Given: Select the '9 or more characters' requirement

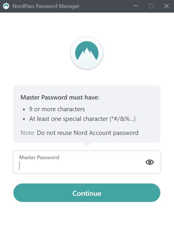Looking at the screenshot, I should tap(57, 109).
